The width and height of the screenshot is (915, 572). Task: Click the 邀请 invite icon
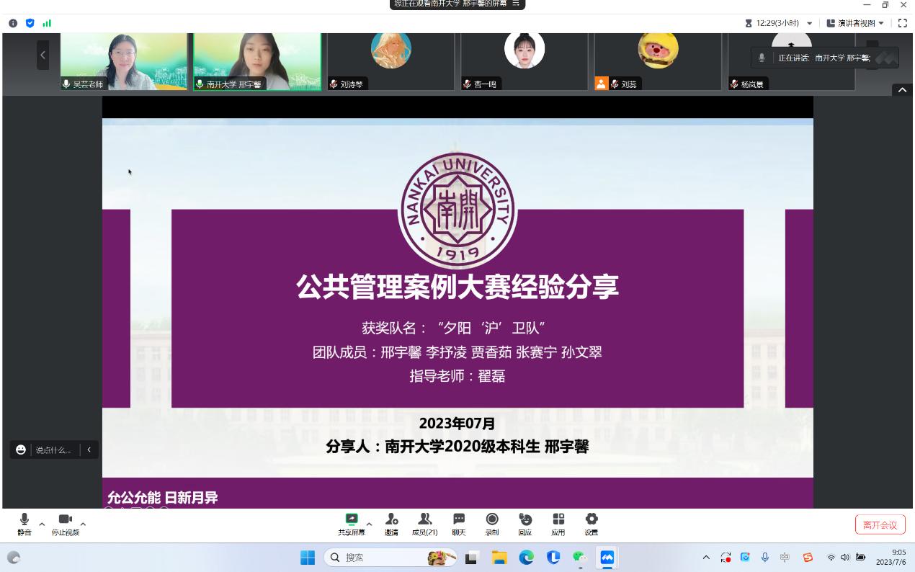coord(391,524)
